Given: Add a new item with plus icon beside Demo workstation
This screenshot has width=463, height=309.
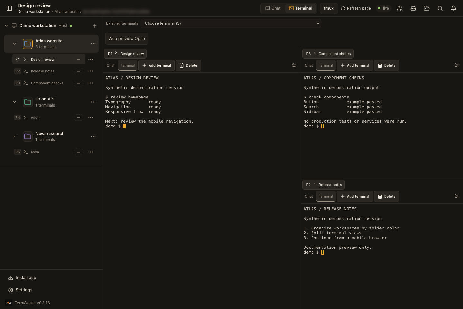Looking at the screenshot, I should pos(95,26).
